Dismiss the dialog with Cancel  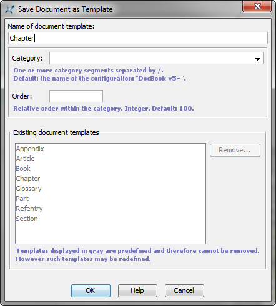pyautogui.click(x=184, y=290)
